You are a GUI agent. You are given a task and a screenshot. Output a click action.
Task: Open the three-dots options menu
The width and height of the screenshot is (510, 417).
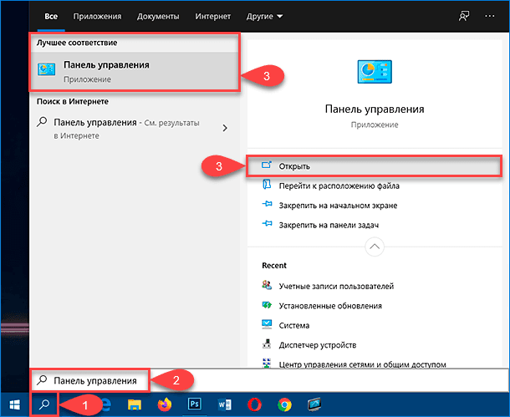point(489,16)
